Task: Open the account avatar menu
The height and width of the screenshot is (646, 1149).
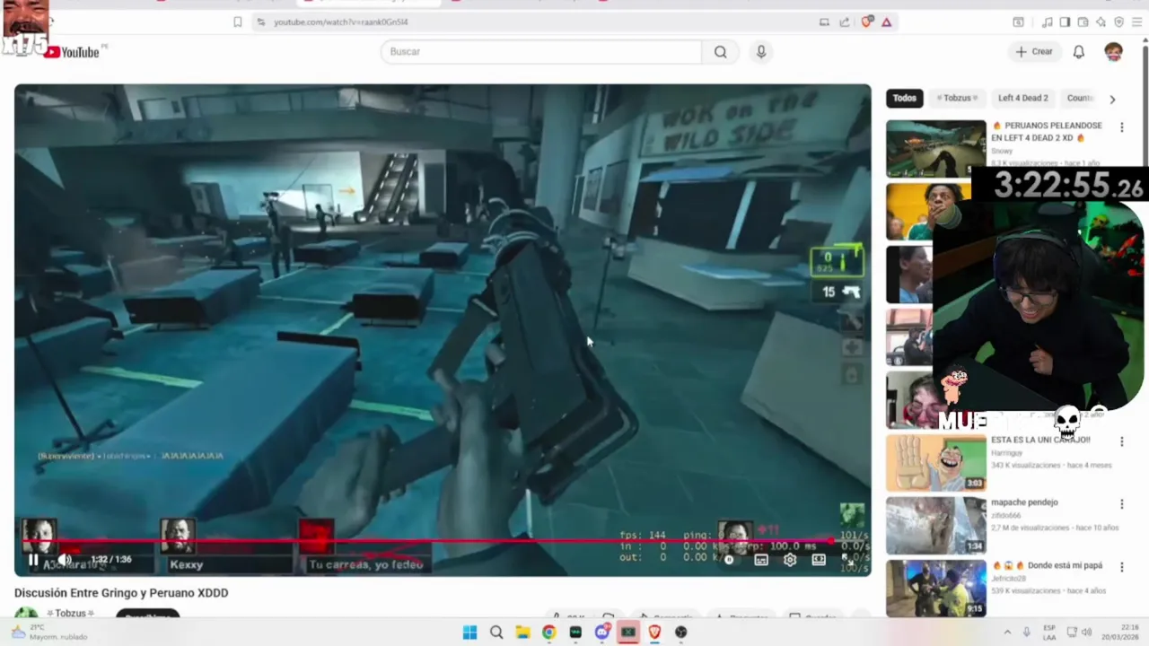Action: (1113, 52)
